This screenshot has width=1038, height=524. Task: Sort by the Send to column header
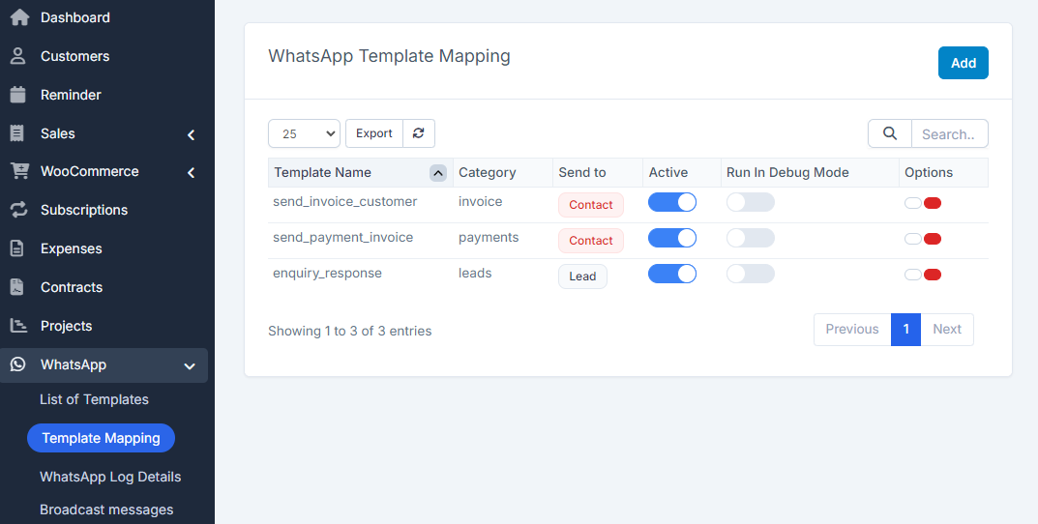(x=598, y=173)
